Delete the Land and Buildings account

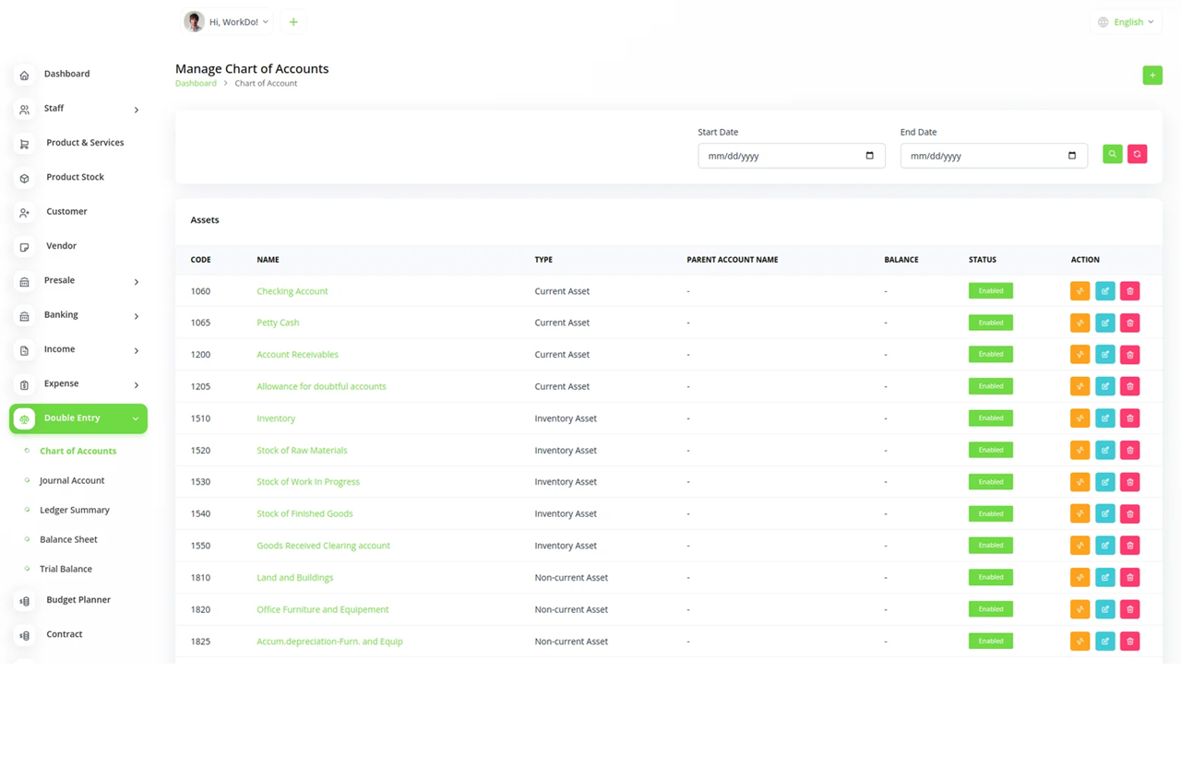(x=1129, y=578)
